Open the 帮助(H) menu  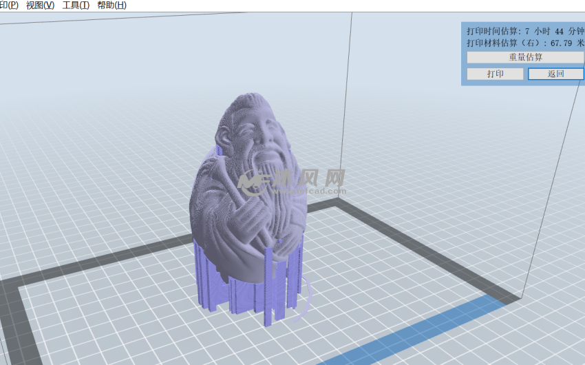(111, 6)
